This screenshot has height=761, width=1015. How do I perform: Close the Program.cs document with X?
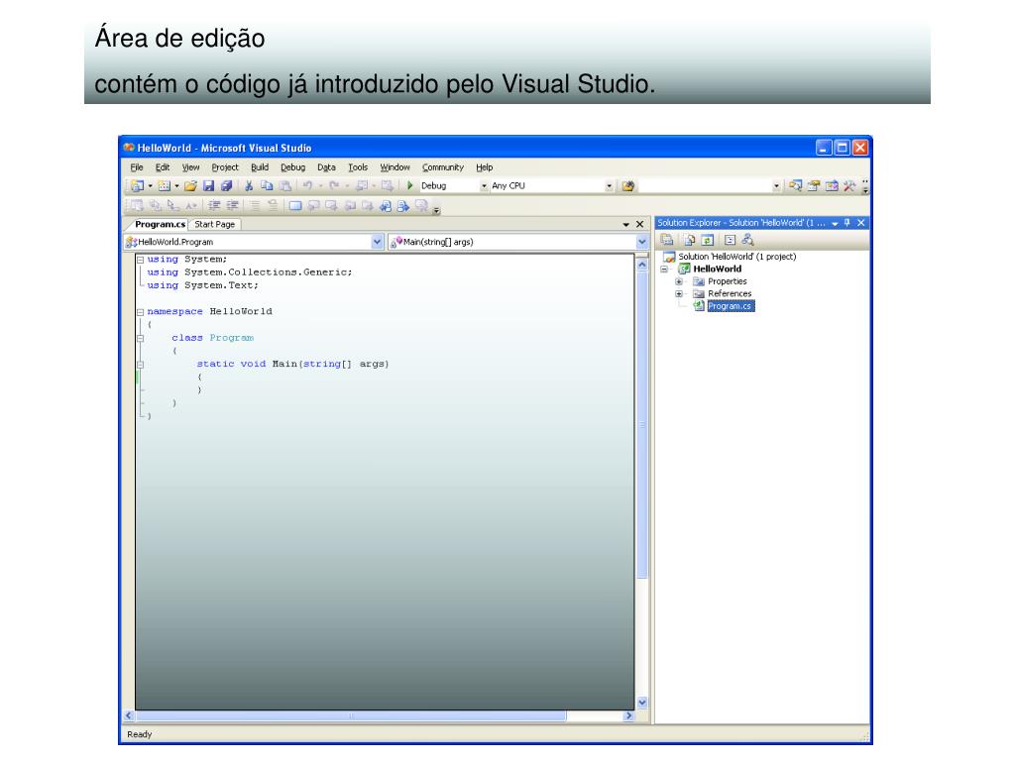pyautogui.click(x=640, y=225)
